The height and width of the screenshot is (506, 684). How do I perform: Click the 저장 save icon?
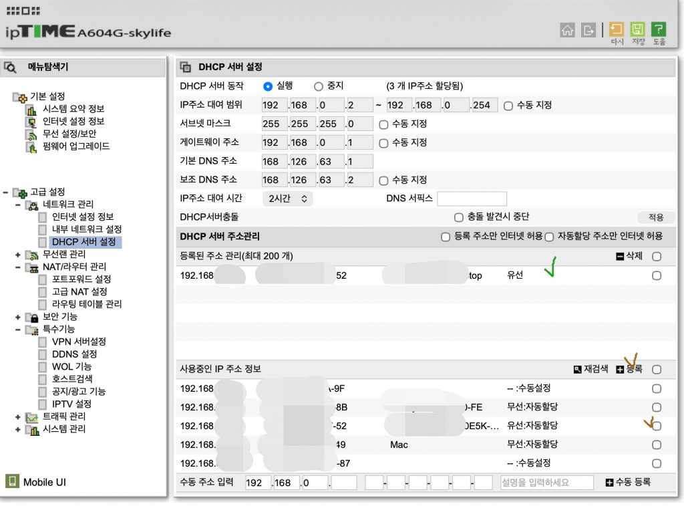638,29
